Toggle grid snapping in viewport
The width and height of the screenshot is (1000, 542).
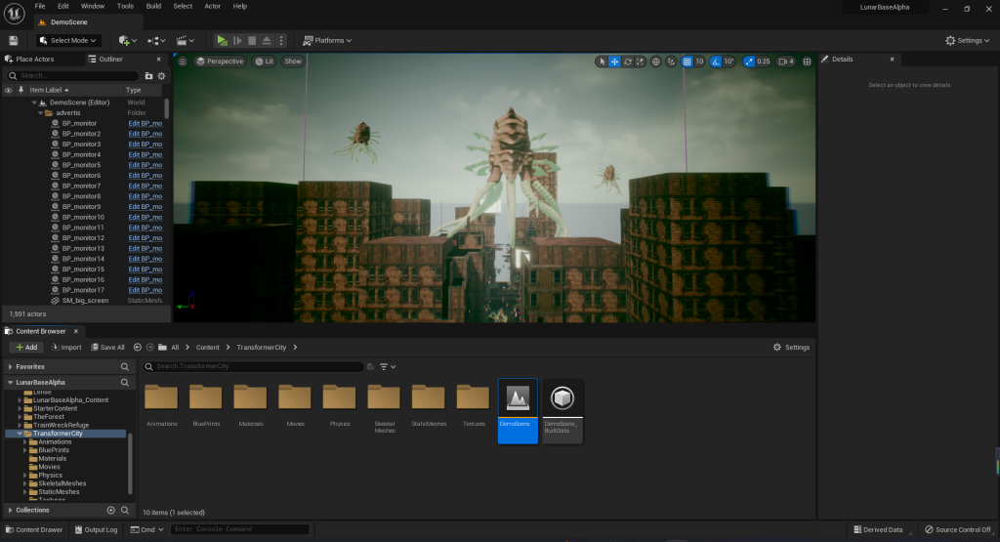coord(687,62)
